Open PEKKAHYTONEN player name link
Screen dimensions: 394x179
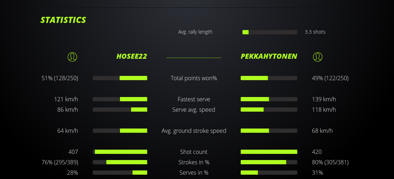pyautogui.click(x=269, y=57)
